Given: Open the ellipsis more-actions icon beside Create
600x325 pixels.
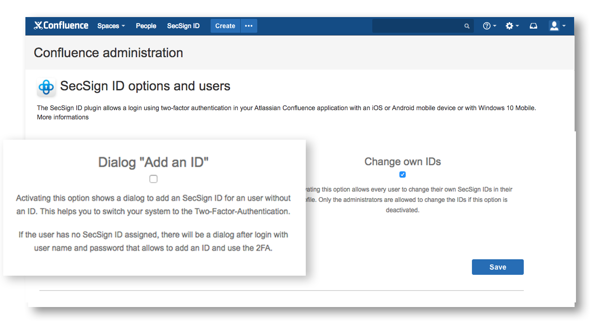Looking at the screenshot, I should click(x=248, y=26).
